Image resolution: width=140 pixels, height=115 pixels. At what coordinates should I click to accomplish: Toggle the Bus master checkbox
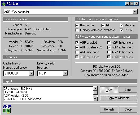point(77,25)
